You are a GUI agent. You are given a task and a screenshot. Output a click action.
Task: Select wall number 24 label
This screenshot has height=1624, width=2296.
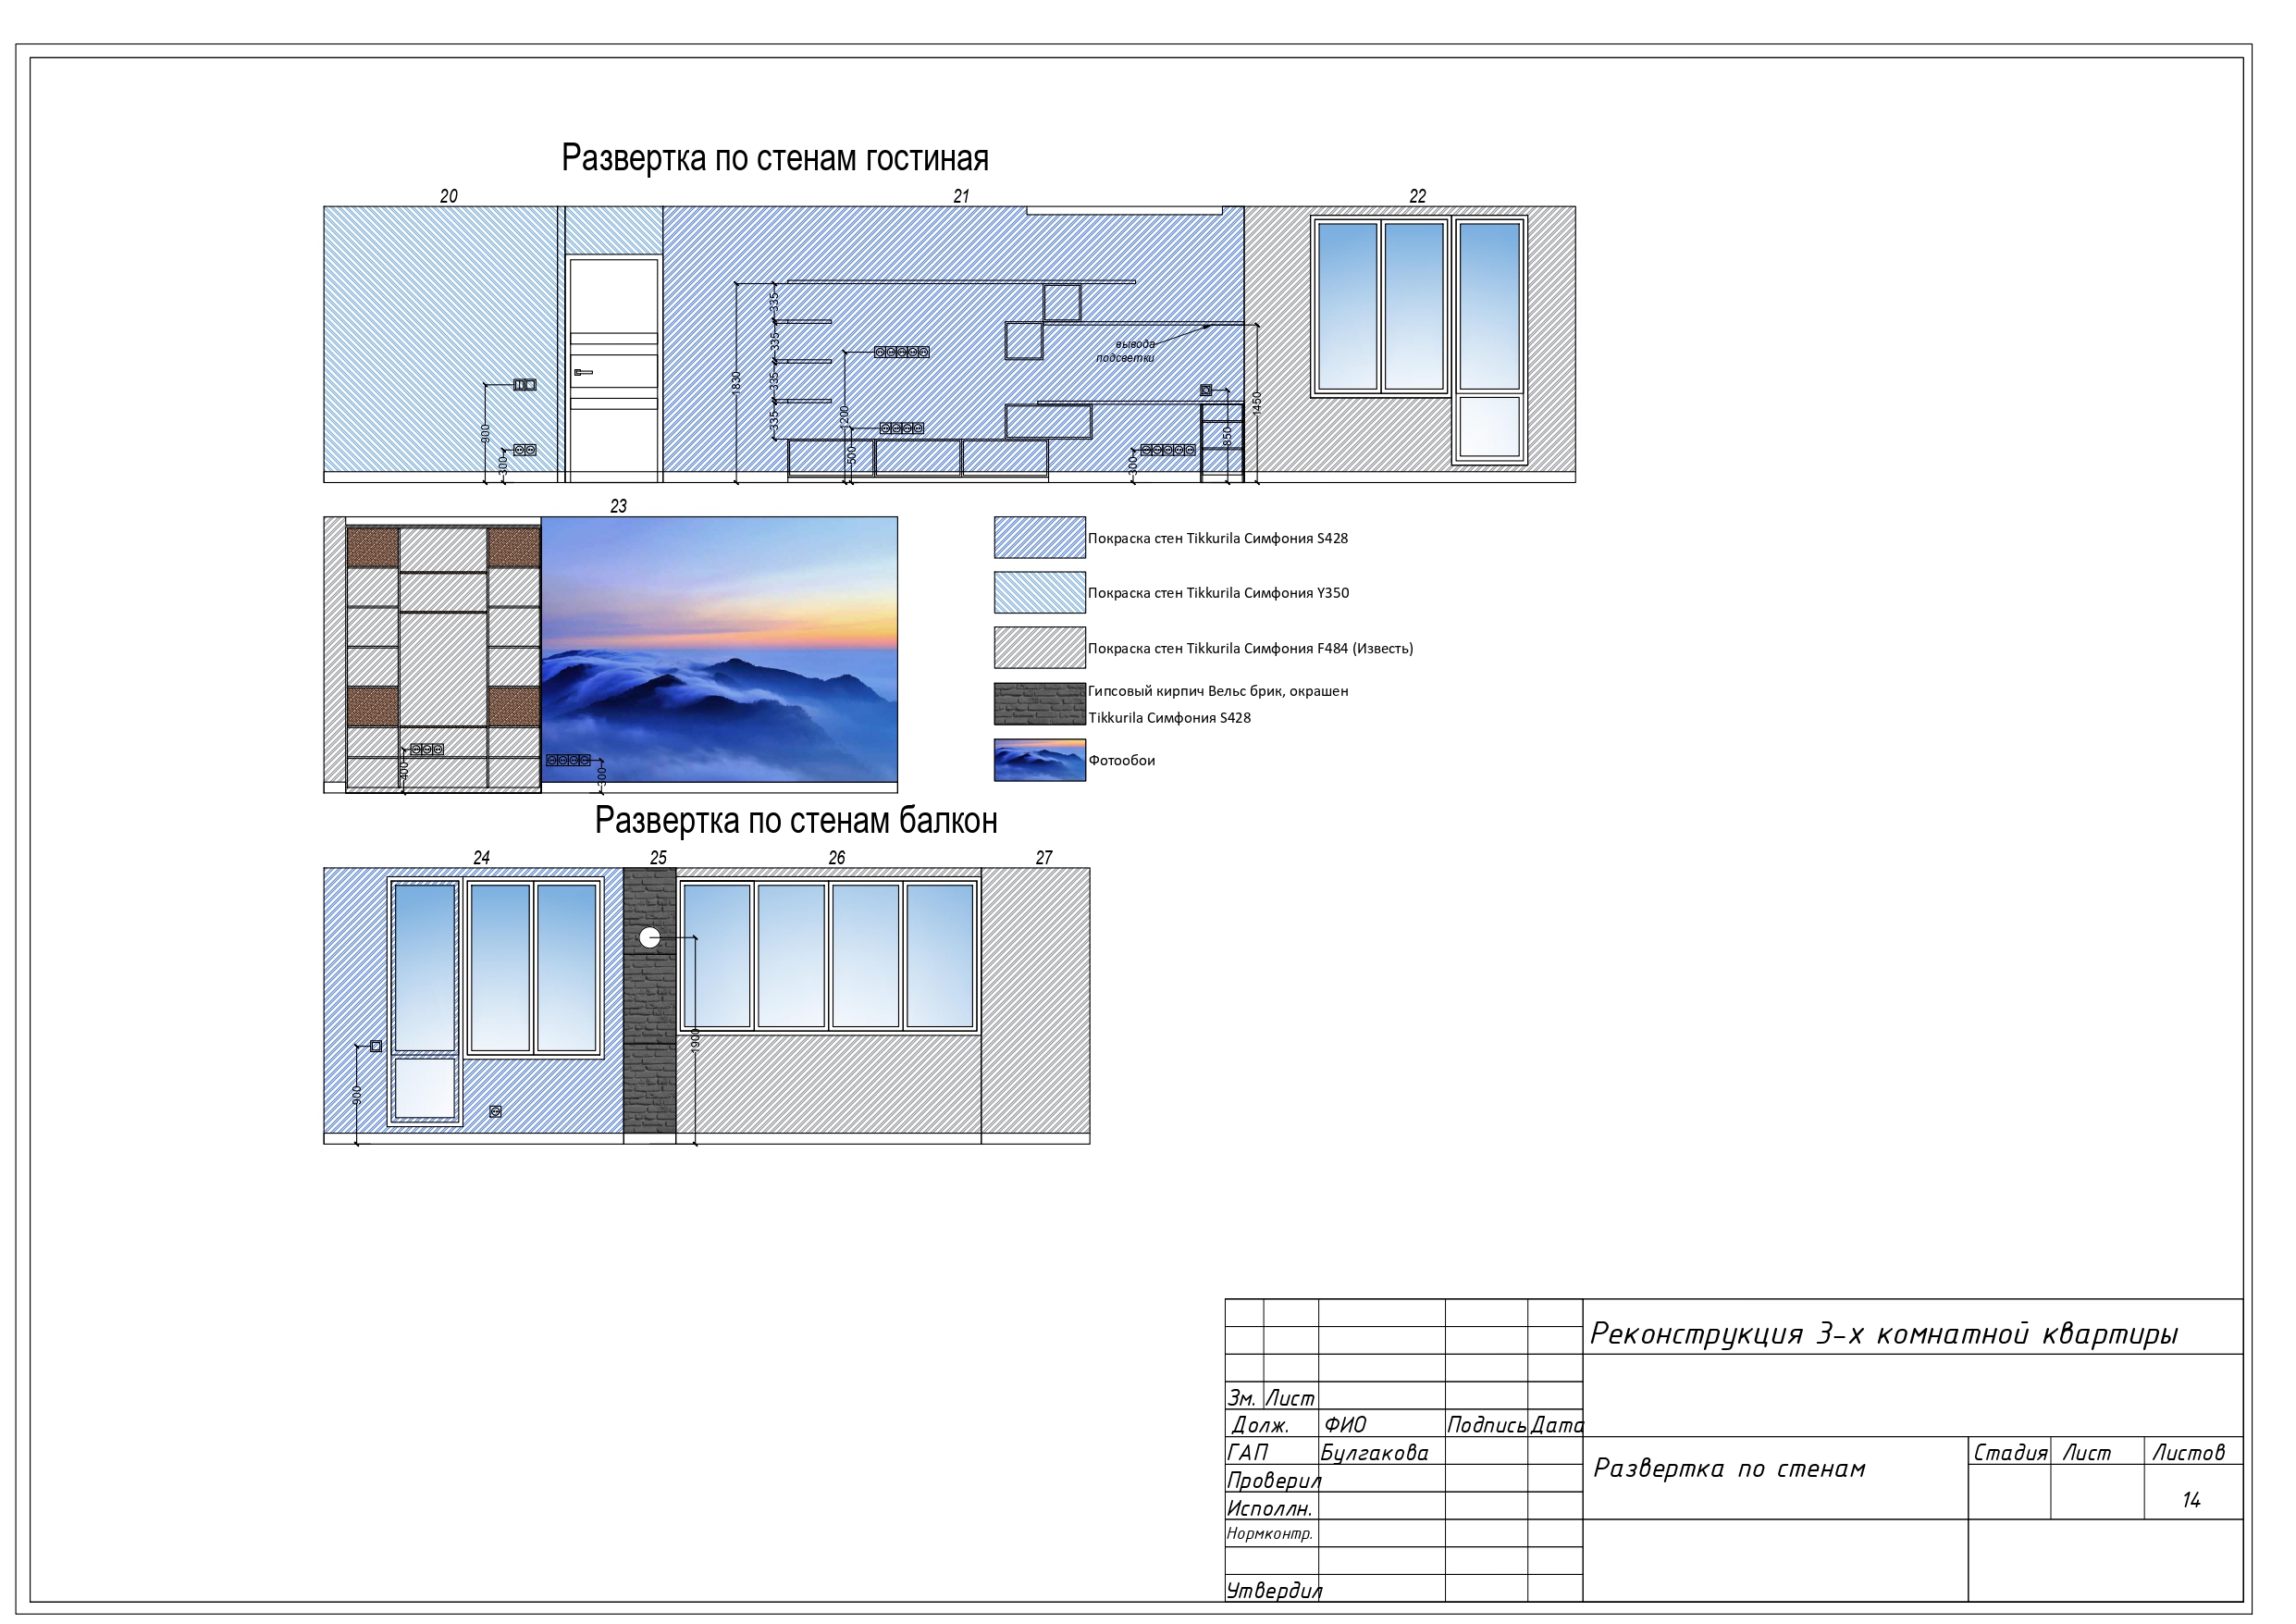tap(482, 858)
